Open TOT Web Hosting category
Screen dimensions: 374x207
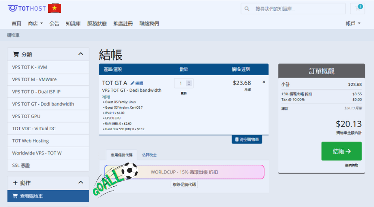48,141
